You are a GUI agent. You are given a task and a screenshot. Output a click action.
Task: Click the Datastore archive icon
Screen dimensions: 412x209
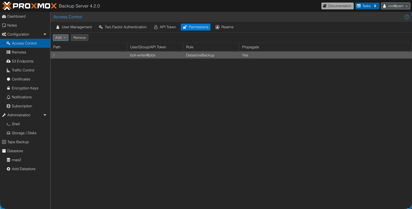[4, 151]
